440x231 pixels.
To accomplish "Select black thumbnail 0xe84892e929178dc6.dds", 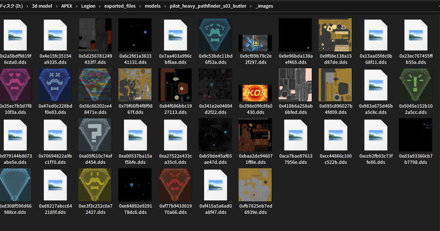I will coord(135,185).
